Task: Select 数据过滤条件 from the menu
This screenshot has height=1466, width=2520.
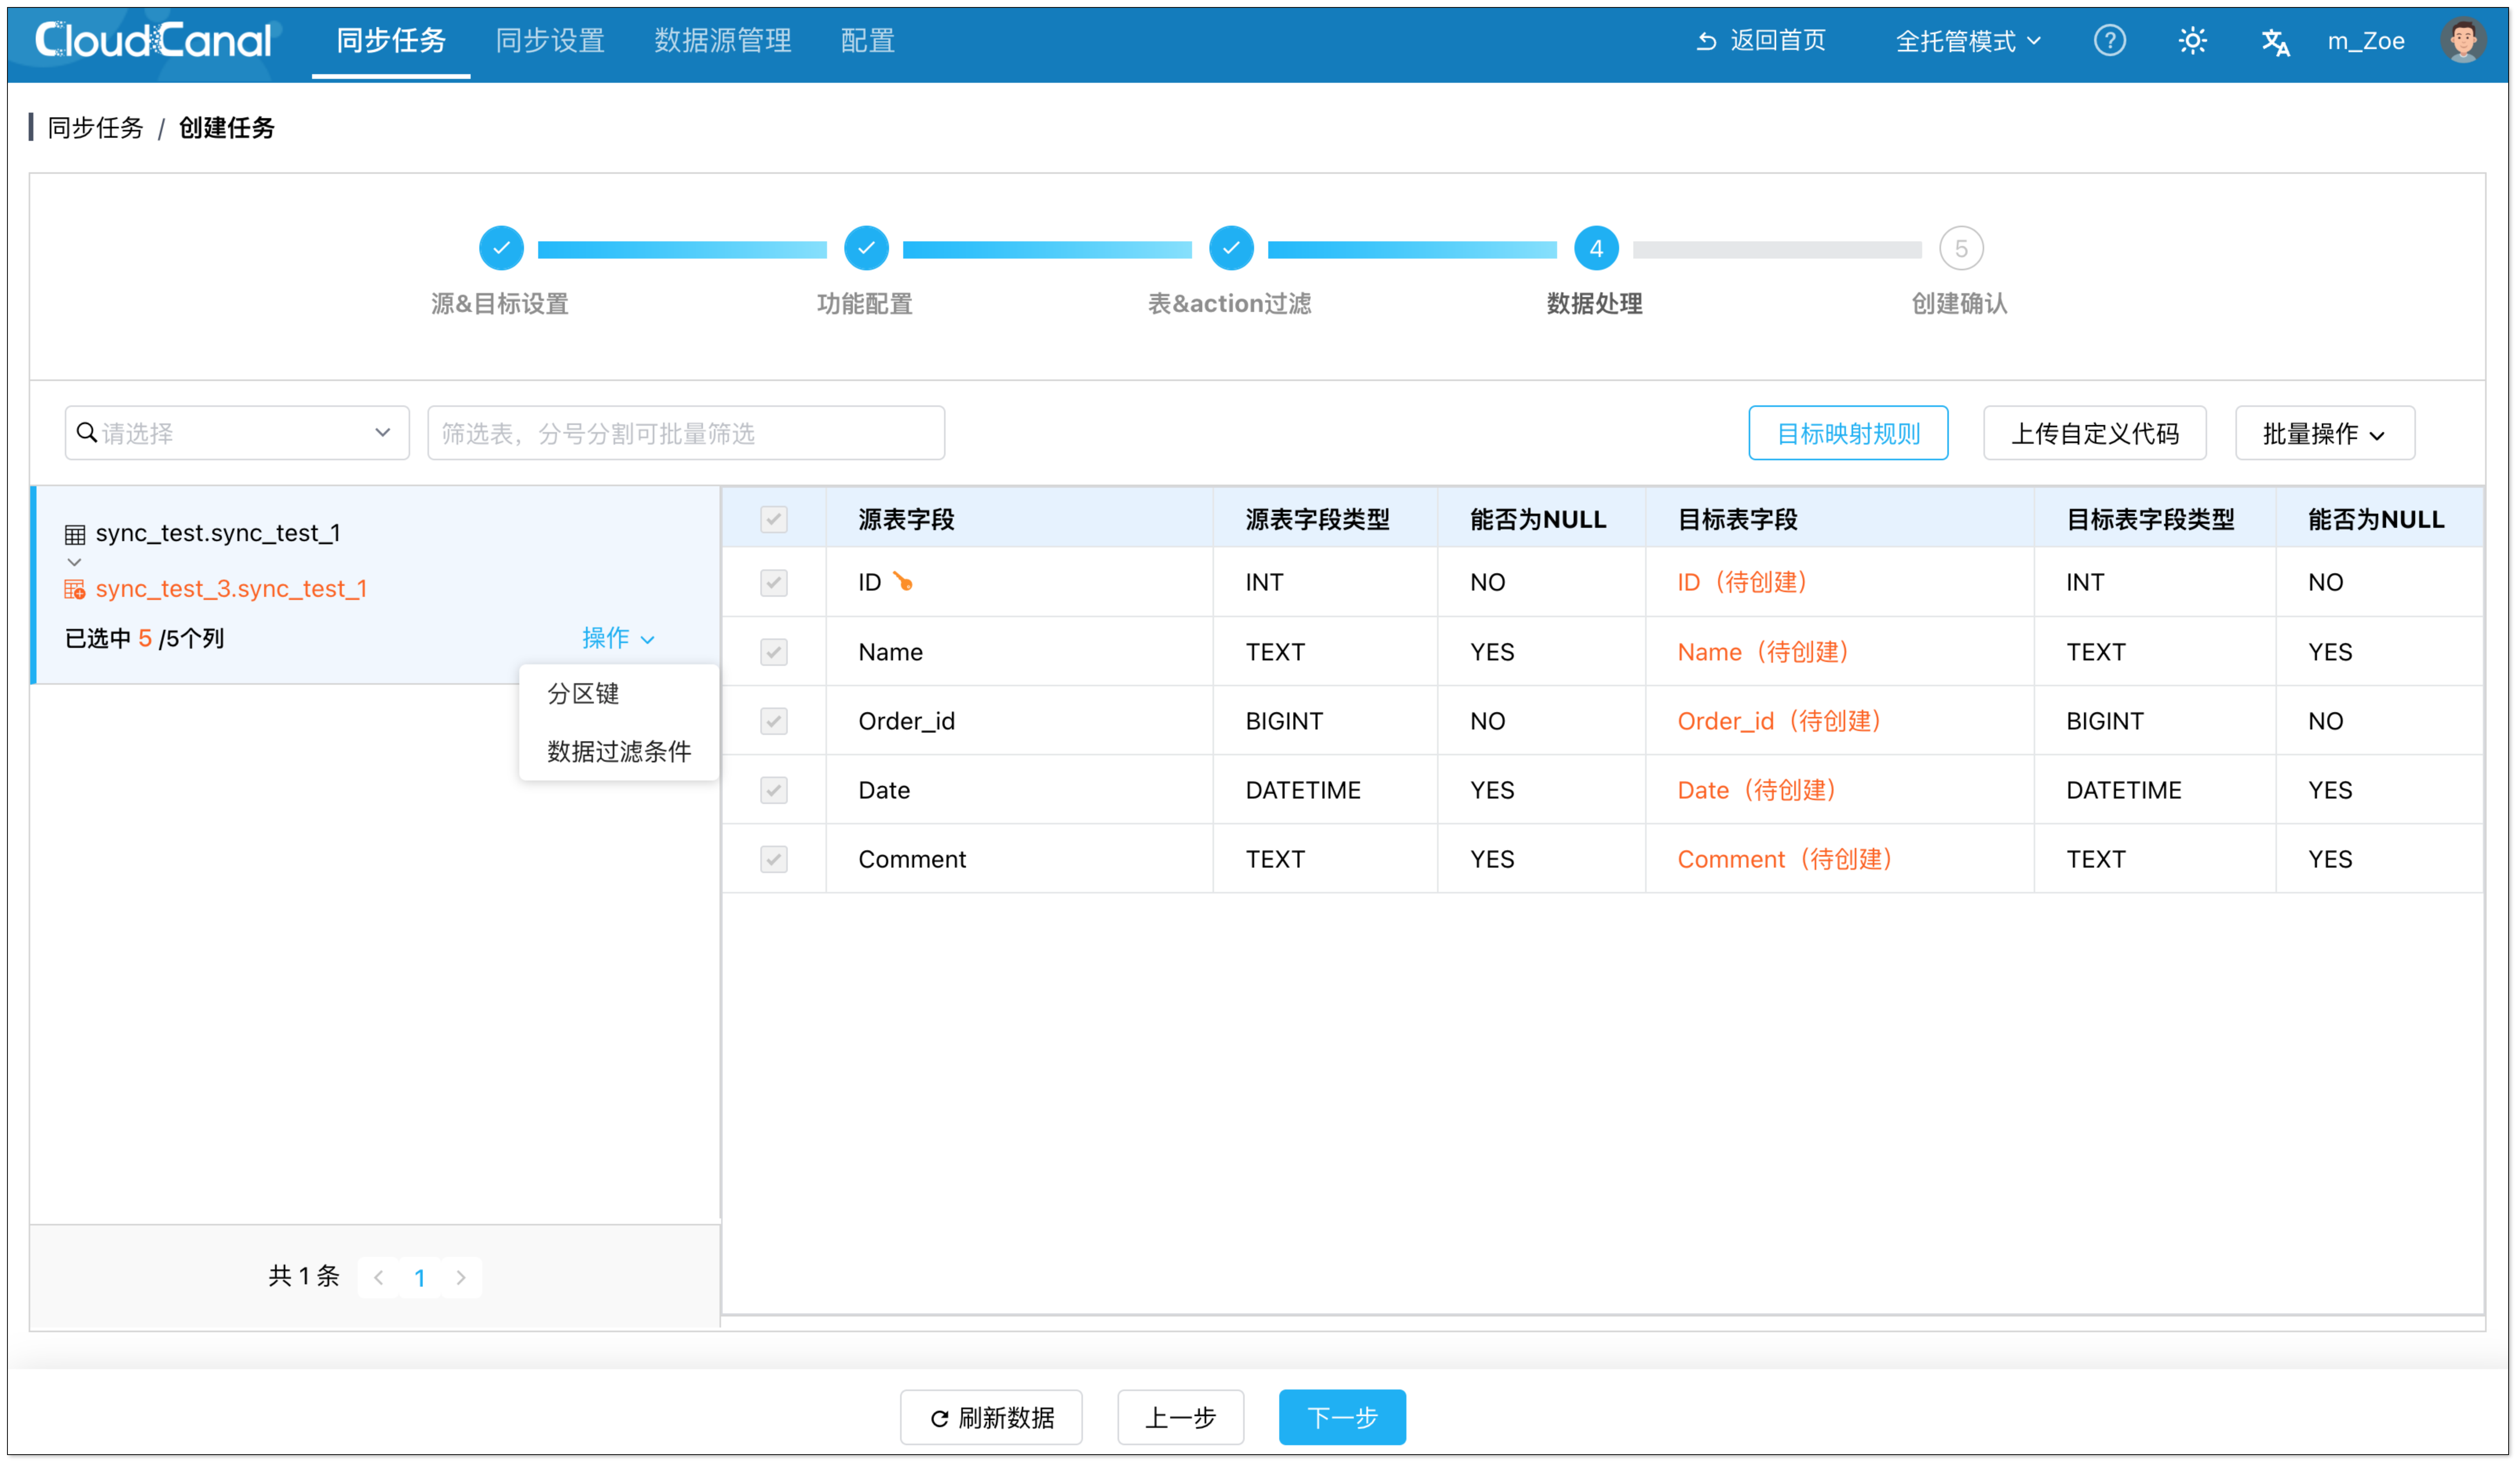Action: (x=618, y=751)
